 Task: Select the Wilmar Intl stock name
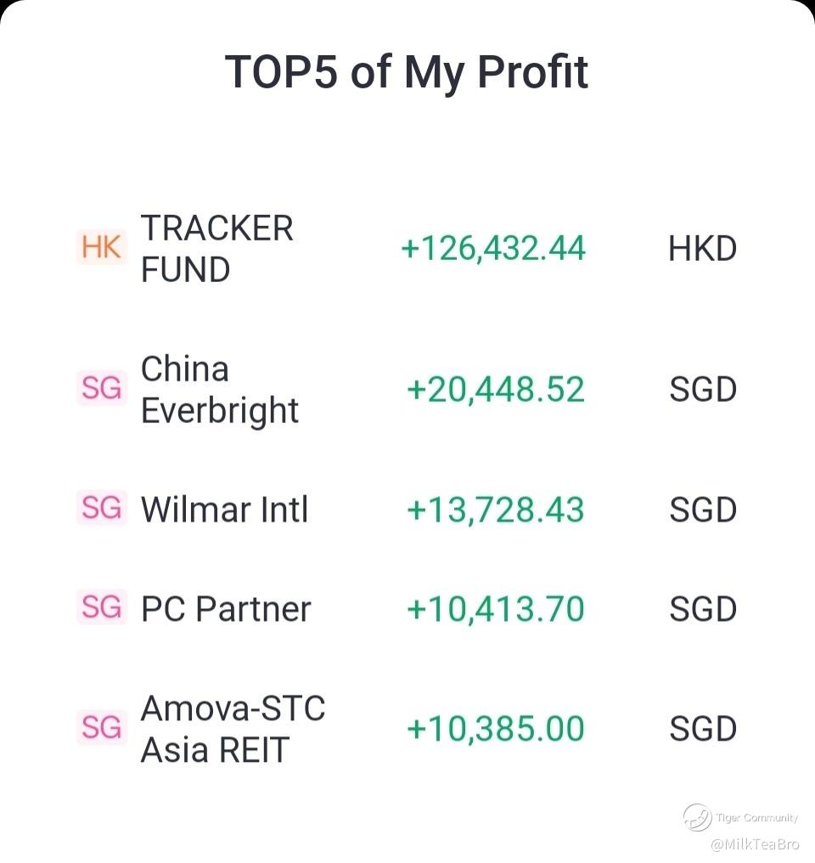point(224,509)
